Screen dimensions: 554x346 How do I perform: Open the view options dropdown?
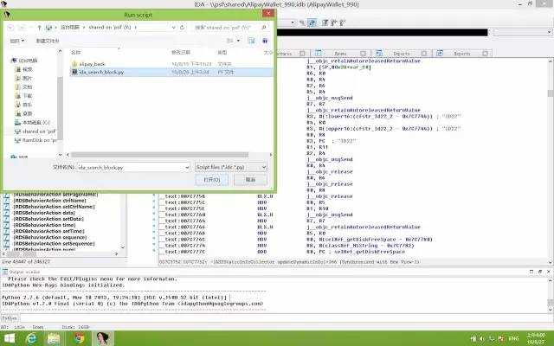239,41
